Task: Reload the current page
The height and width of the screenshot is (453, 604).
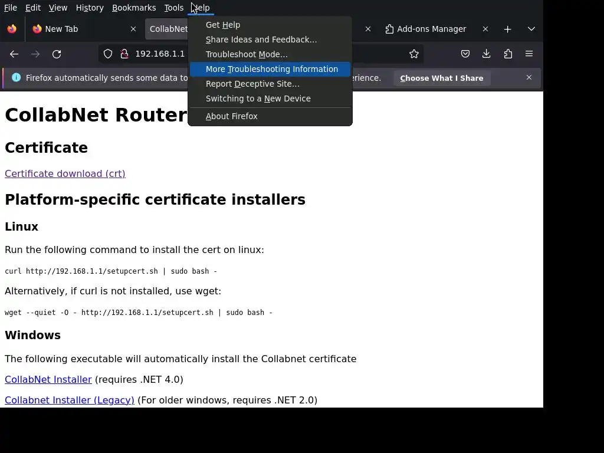Action: pyautogui.click(x=57, y=54)
